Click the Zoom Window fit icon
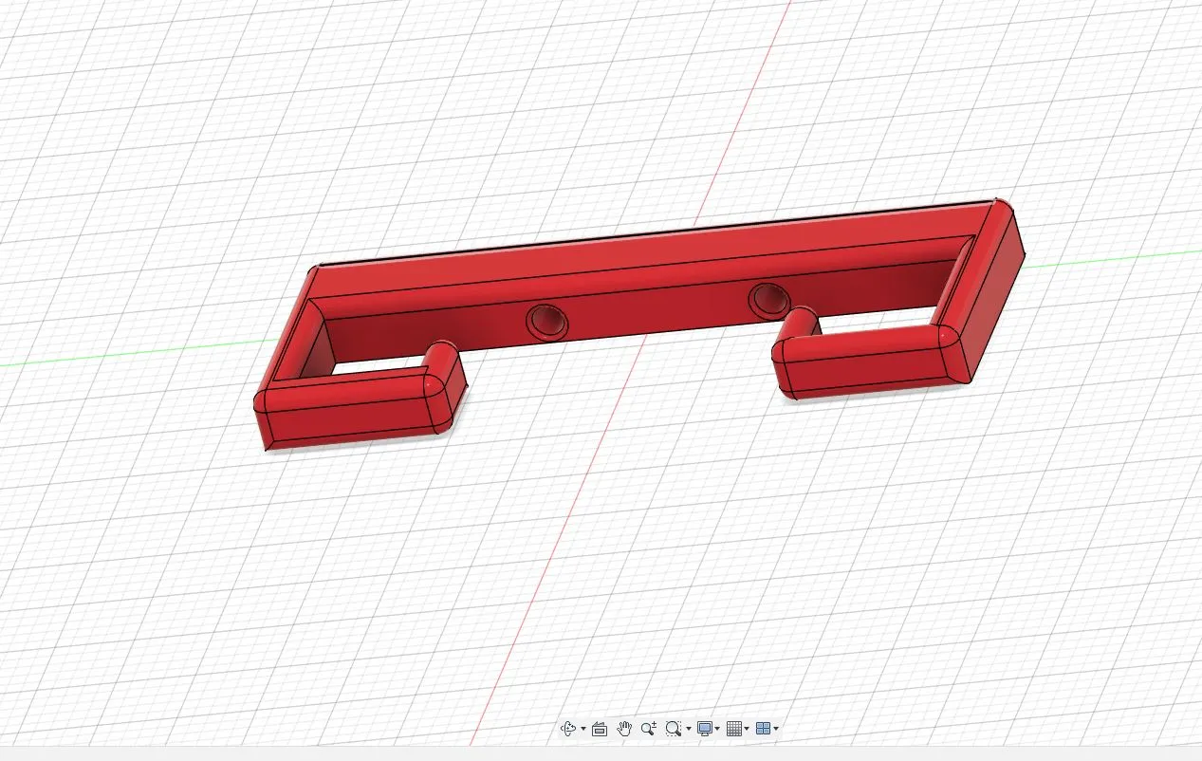The image size is (1202, 761). [673, 729]
